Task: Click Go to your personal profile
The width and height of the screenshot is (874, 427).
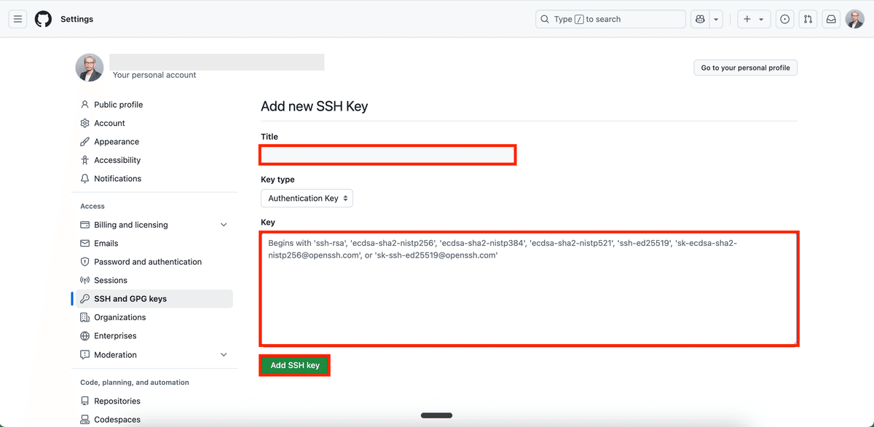Action: coord(745,67)
